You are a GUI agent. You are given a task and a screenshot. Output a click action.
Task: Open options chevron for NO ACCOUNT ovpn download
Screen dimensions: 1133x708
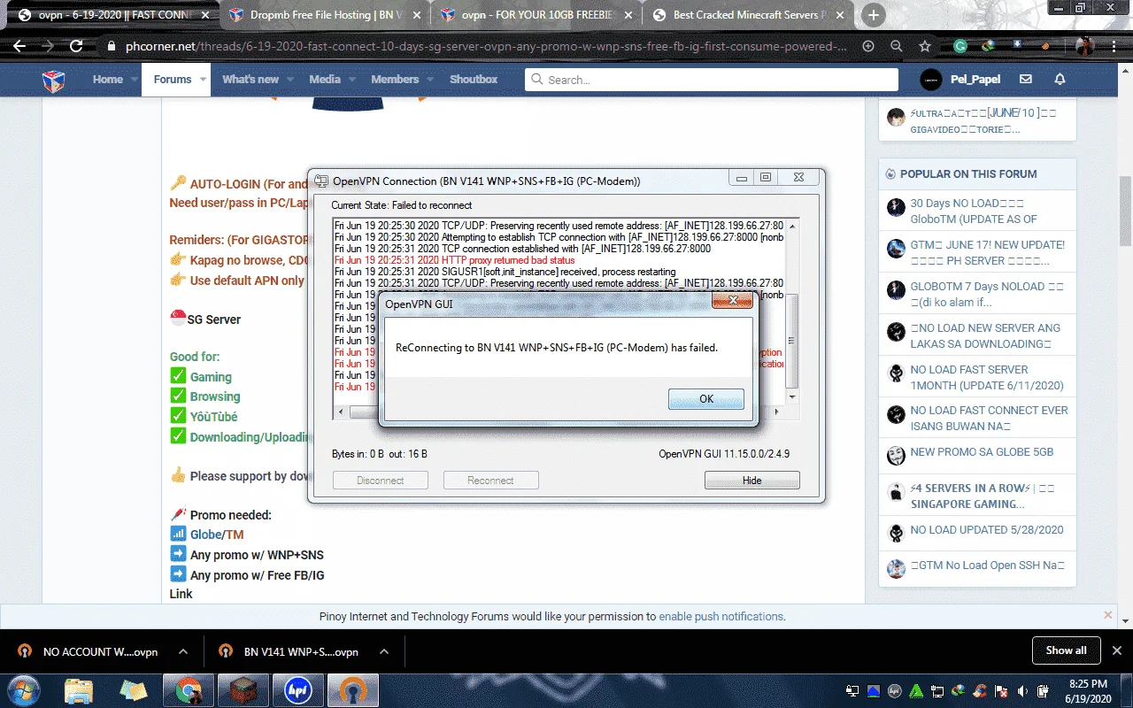click(x=183, y=651)
